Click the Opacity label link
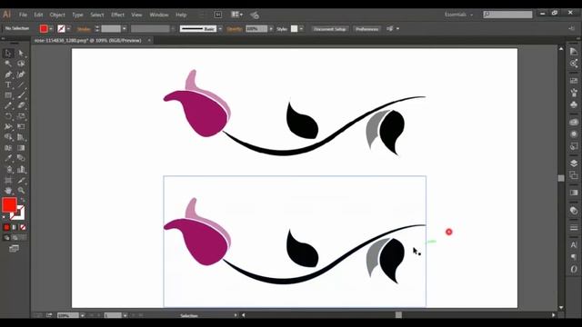Image resolution: width=582 pixels, height=327 pixels. pos(235,29)
